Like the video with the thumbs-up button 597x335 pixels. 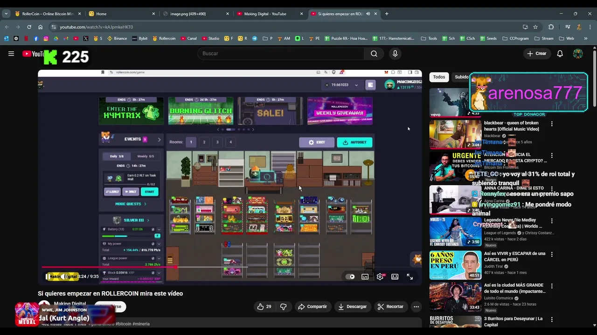point(264,307)
